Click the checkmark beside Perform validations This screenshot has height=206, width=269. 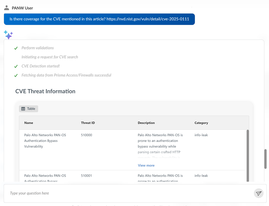16,48
